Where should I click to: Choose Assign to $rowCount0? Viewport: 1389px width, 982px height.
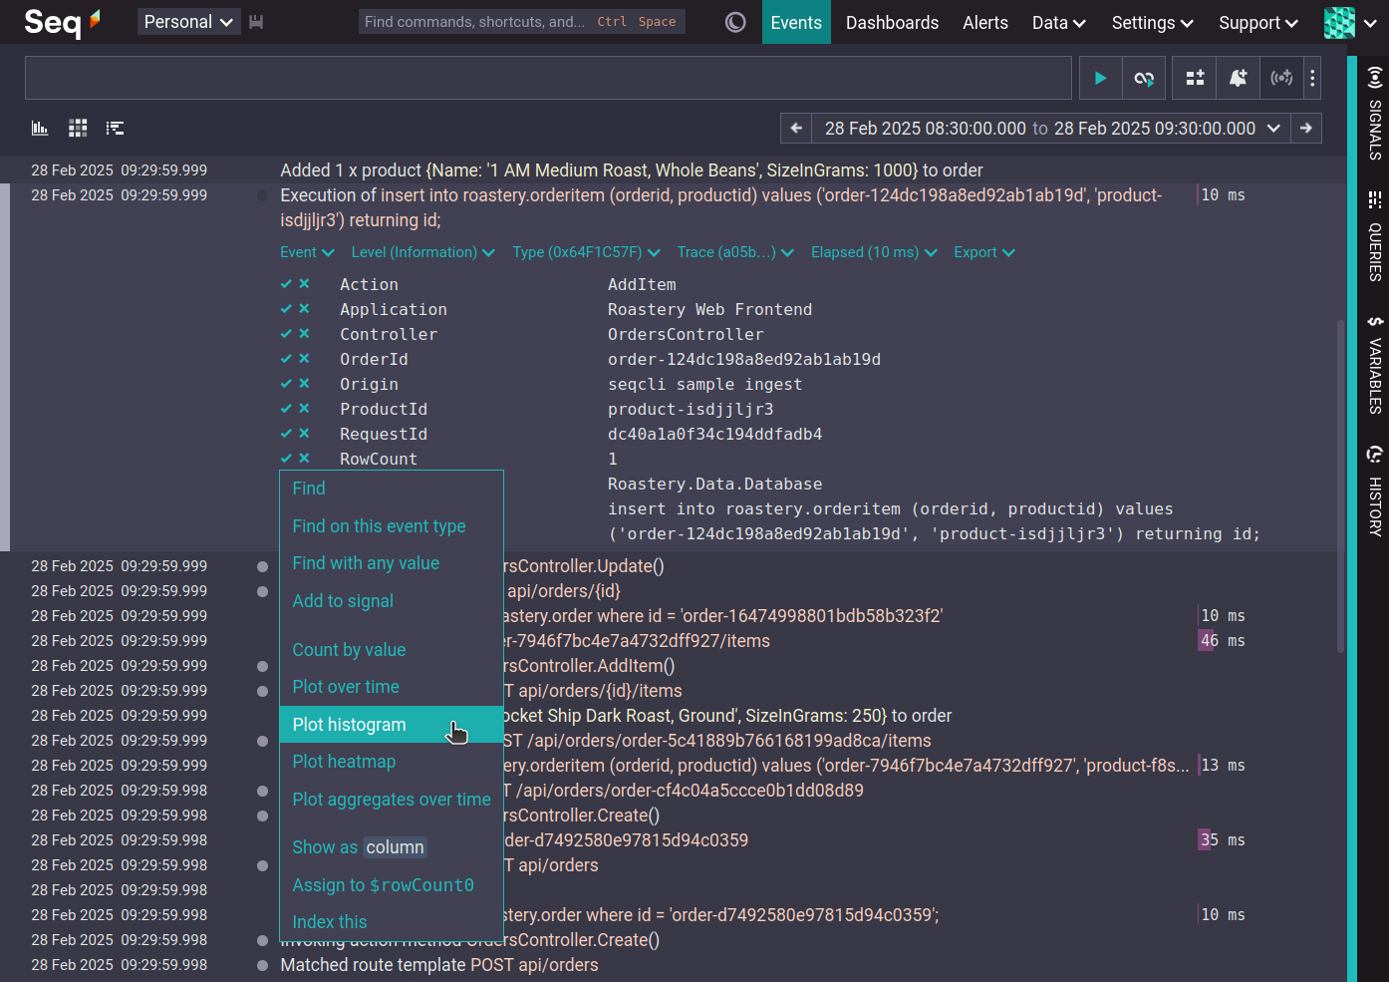point(392,885)
